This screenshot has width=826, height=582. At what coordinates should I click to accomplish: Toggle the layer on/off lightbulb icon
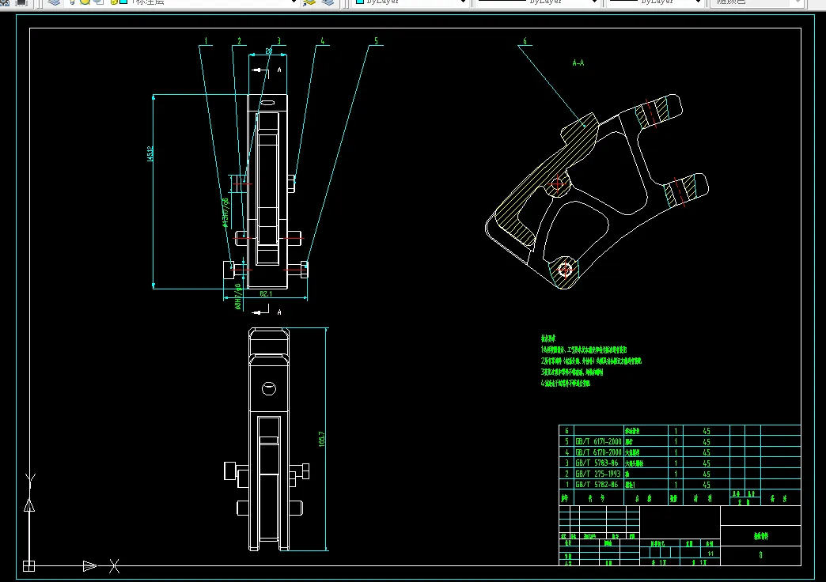click(x=73, y=2)
